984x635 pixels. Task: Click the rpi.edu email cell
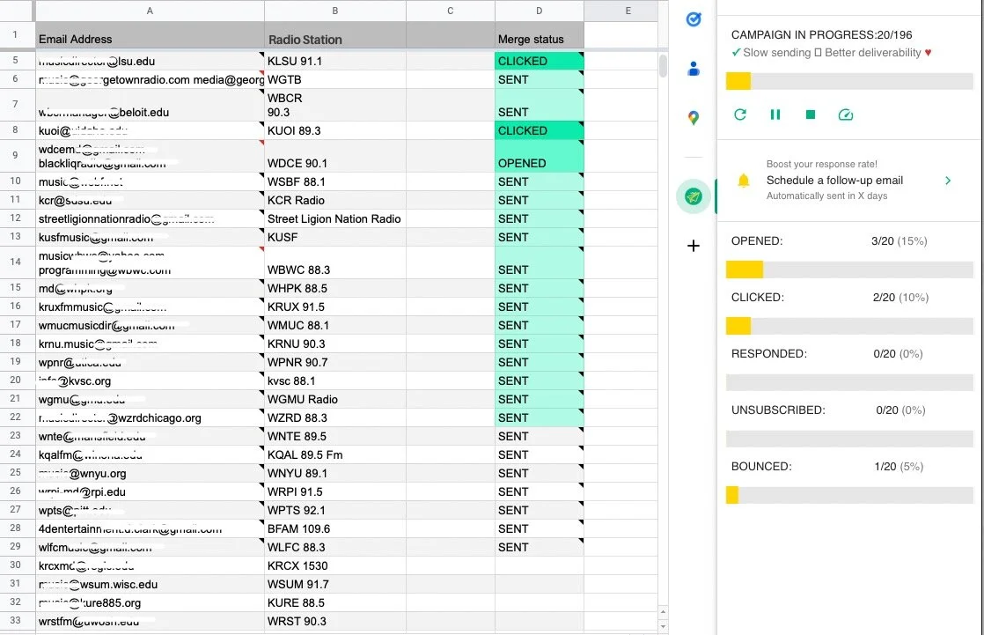pyautogui.click(x=150, y=491)
